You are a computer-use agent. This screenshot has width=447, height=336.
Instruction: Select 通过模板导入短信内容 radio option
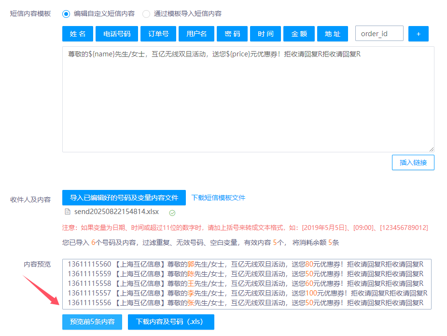pos(146,14)
